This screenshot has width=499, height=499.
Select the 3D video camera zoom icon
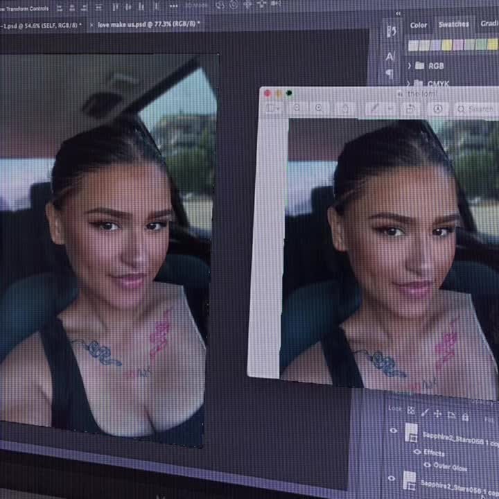coord(276,3)
